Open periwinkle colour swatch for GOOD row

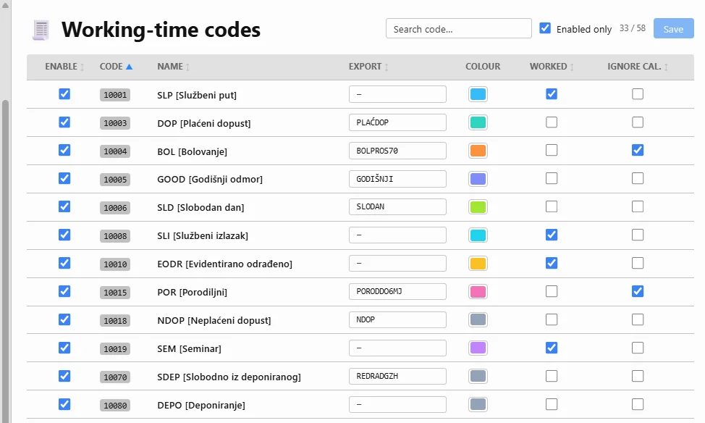coord(478,179)
